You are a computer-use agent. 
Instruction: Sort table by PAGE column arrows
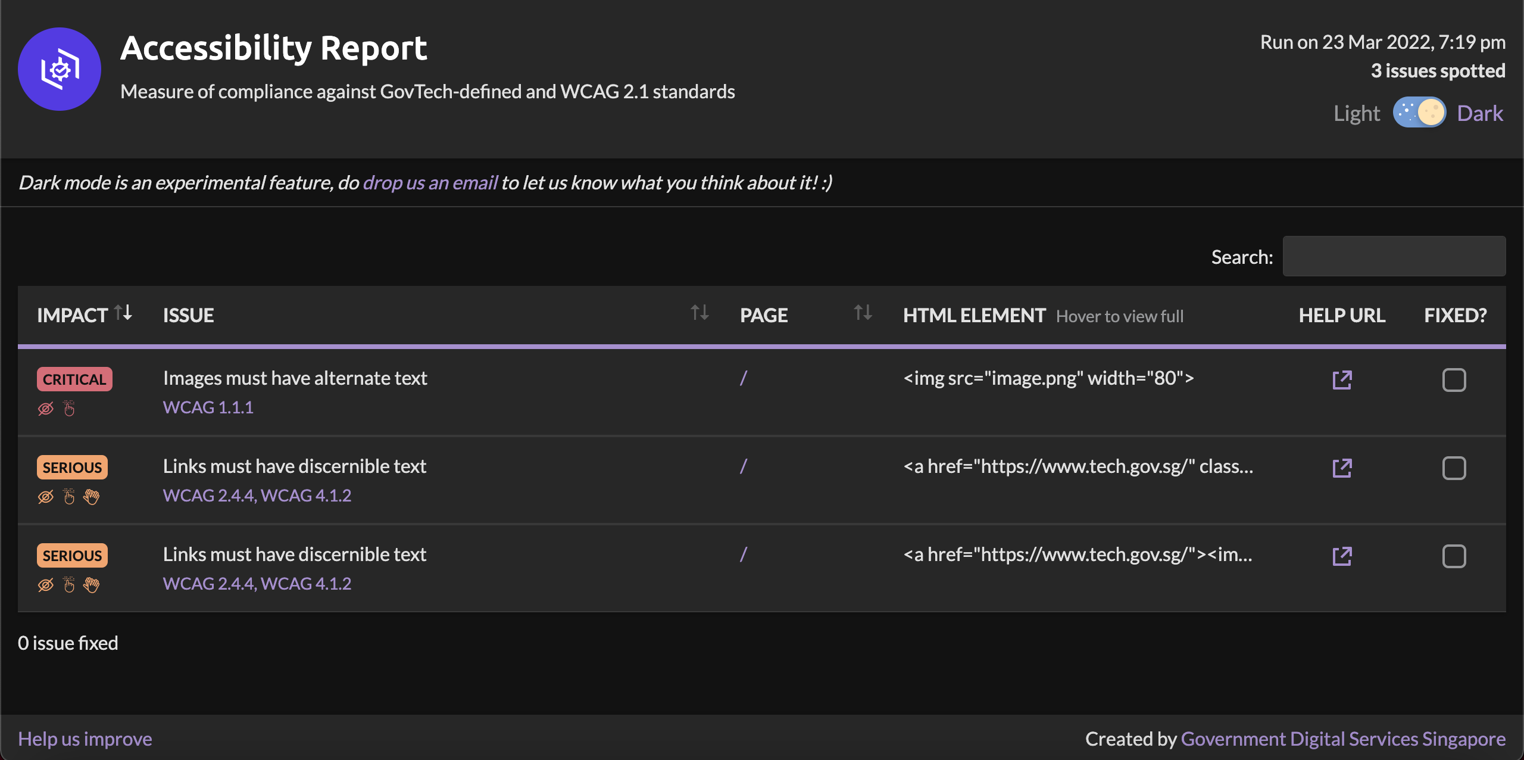click(x=863, y=312)
